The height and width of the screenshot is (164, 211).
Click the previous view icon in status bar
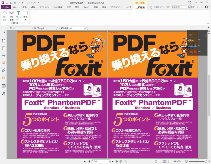coord(121,161)
